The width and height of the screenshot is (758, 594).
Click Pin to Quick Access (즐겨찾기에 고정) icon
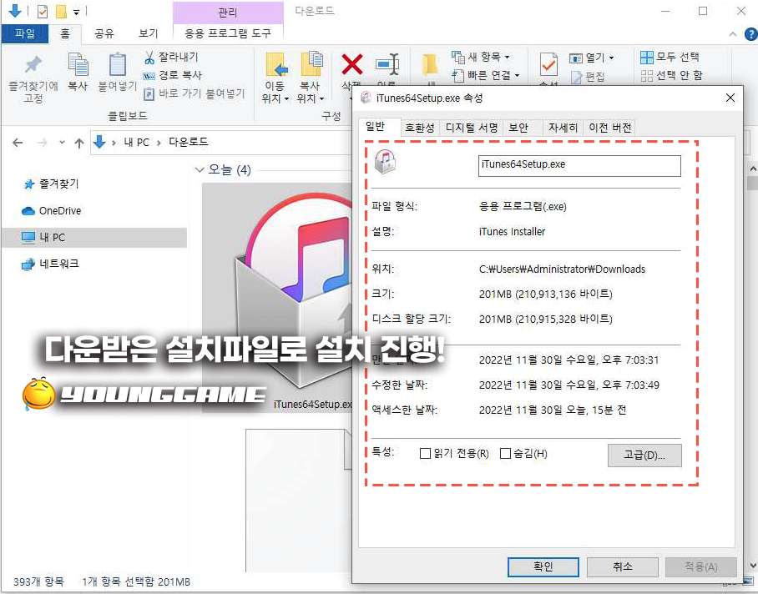pos(33,65)
